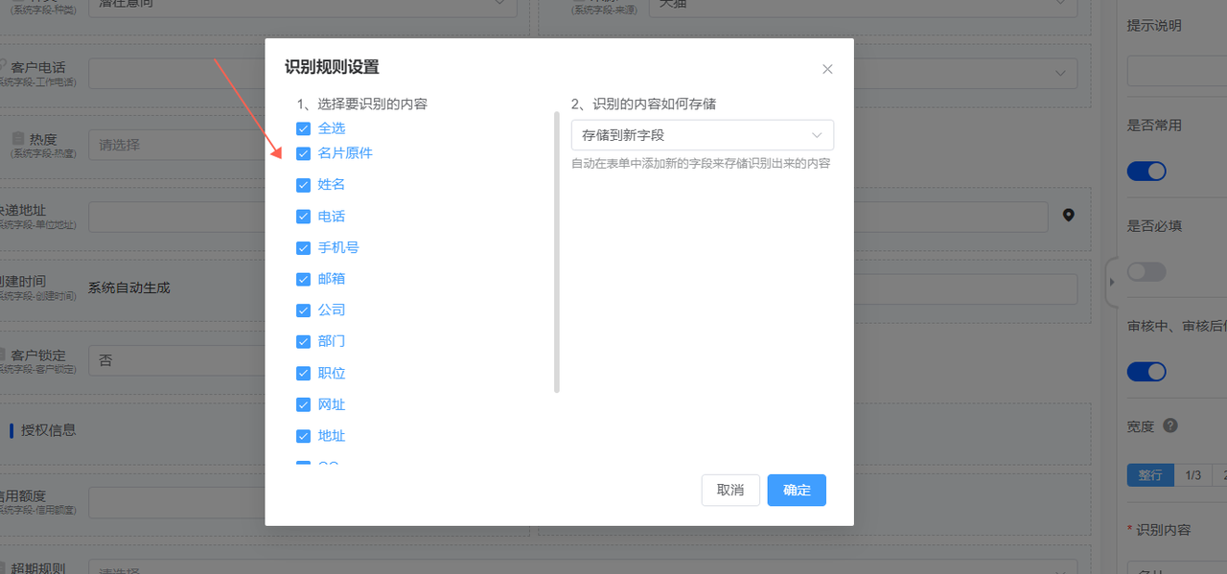The height and width of the screenshot is (574, 1227).
Task: Open the 热度 请选择 dropdown
Action: click(x=177, y=145)
